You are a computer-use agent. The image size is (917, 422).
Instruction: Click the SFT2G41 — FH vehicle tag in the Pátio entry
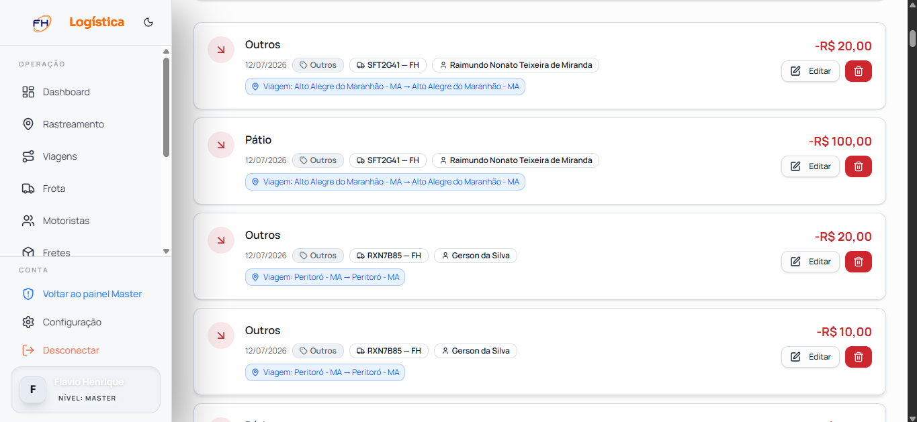click(x=388, y=160)
